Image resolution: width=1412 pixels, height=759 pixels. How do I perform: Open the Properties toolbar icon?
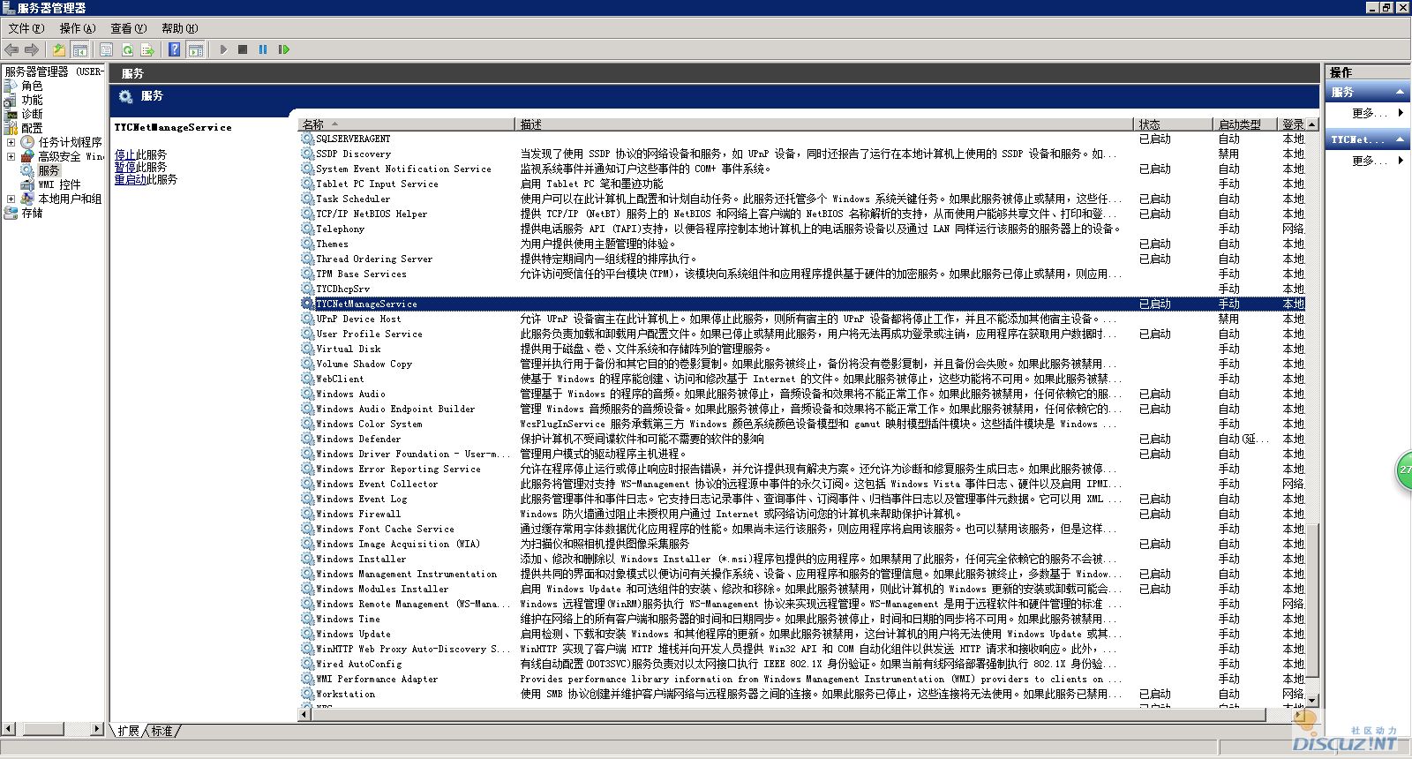(x=106, y=49)
